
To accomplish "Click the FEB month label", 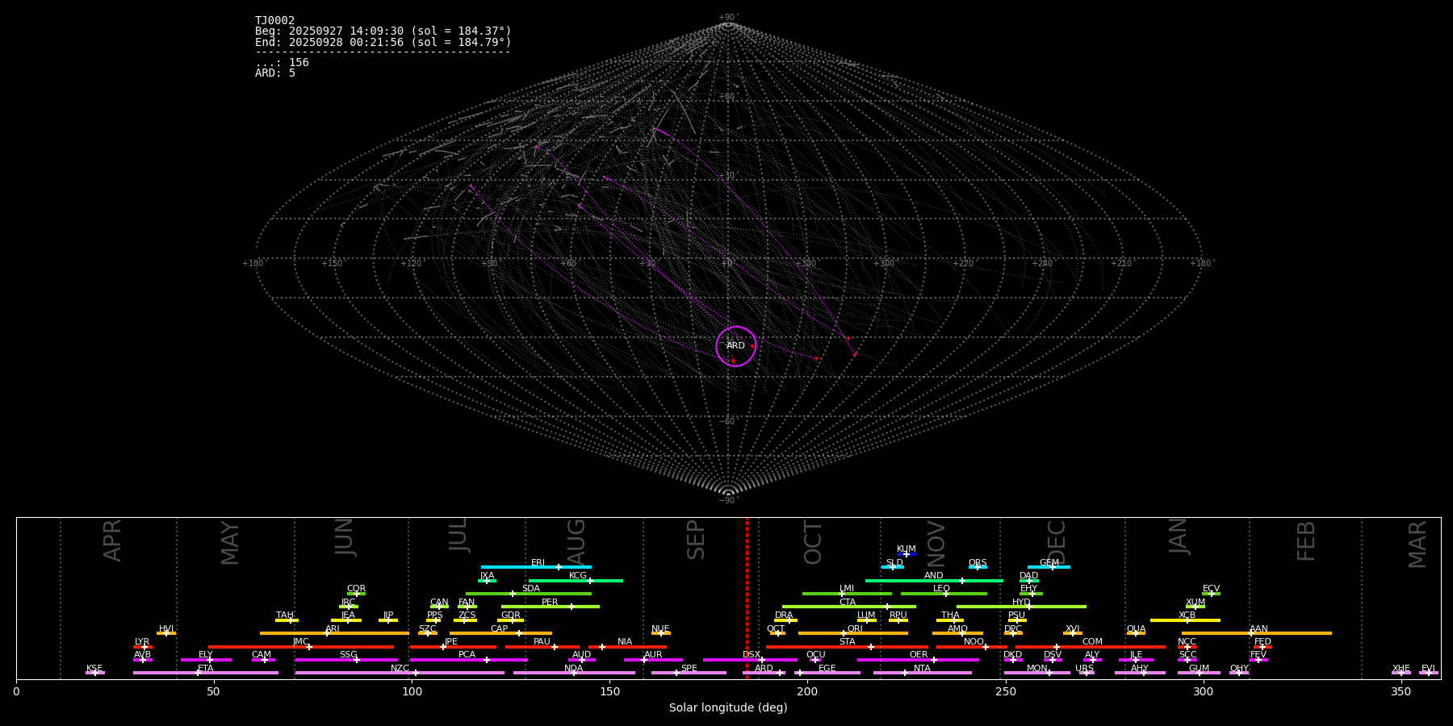I will 1306,540.
